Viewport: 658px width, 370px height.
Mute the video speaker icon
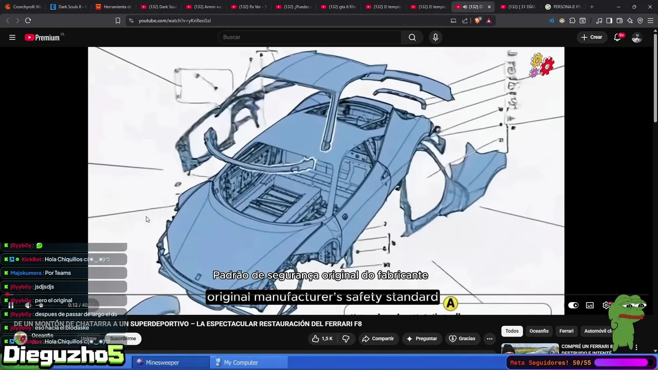click(28, 305)
